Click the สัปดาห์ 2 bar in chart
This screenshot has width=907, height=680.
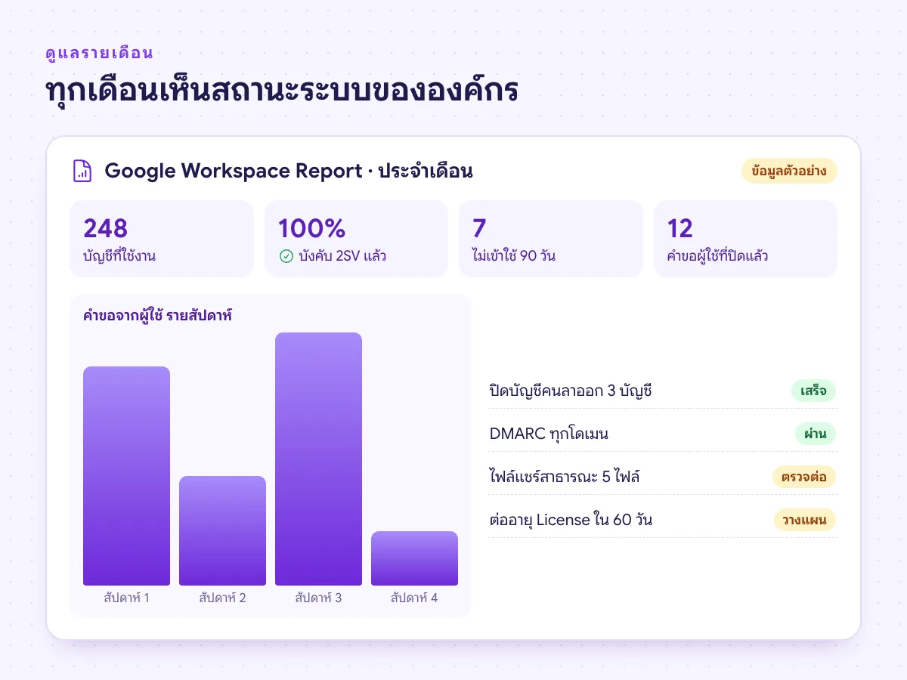[x=222, y=530]
